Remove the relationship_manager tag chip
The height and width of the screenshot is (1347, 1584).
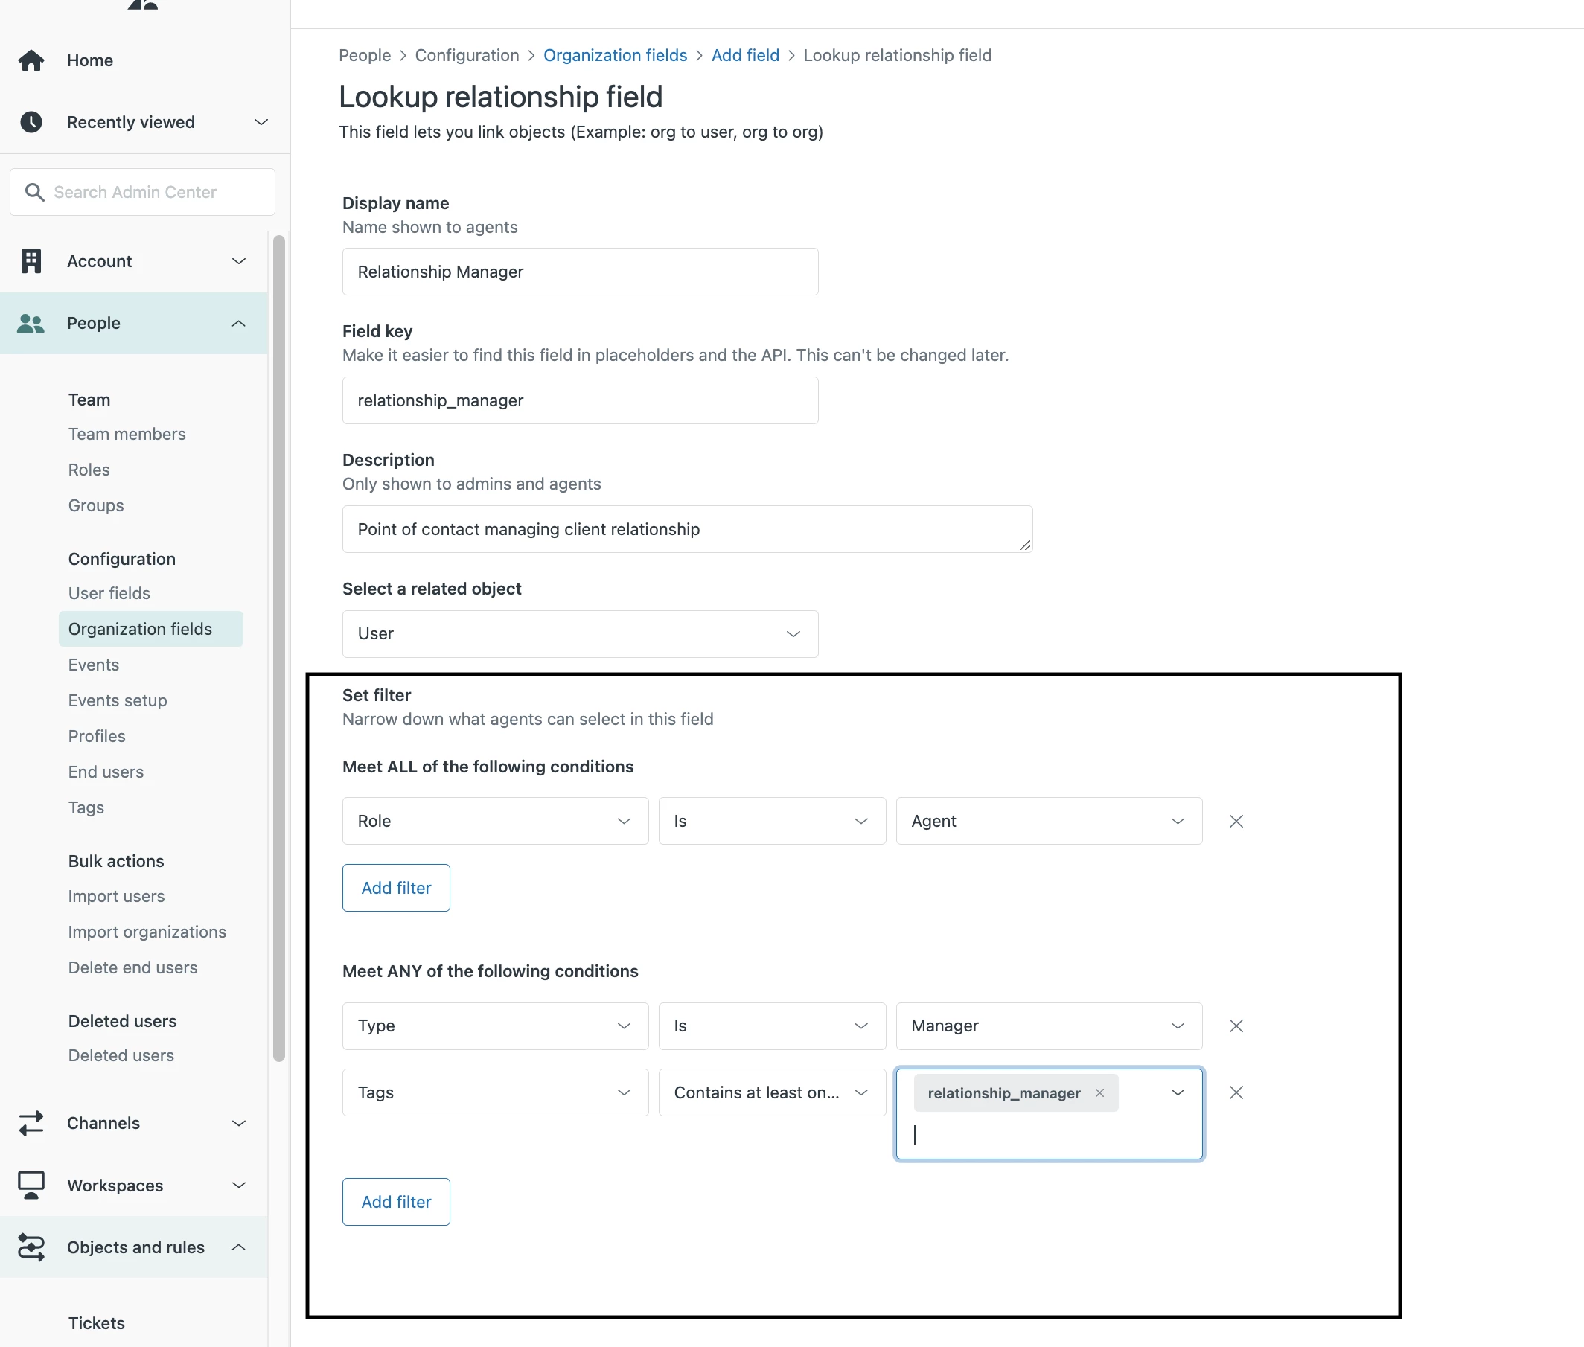point(1099,1092)
